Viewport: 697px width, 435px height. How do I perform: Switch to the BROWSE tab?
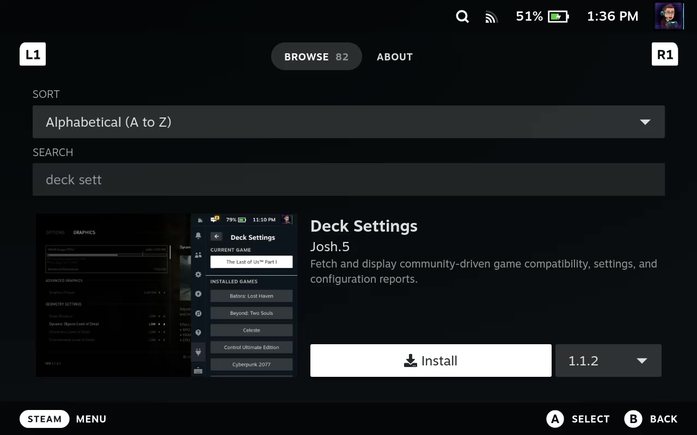[316, 57]
